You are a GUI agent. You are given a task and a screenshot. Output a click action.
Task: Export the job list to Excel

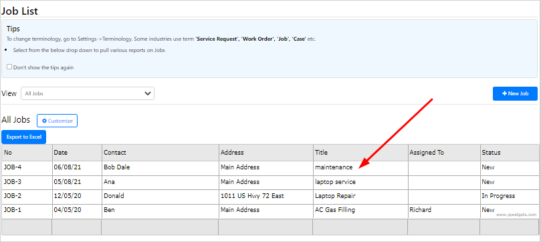tap(24, 137)
